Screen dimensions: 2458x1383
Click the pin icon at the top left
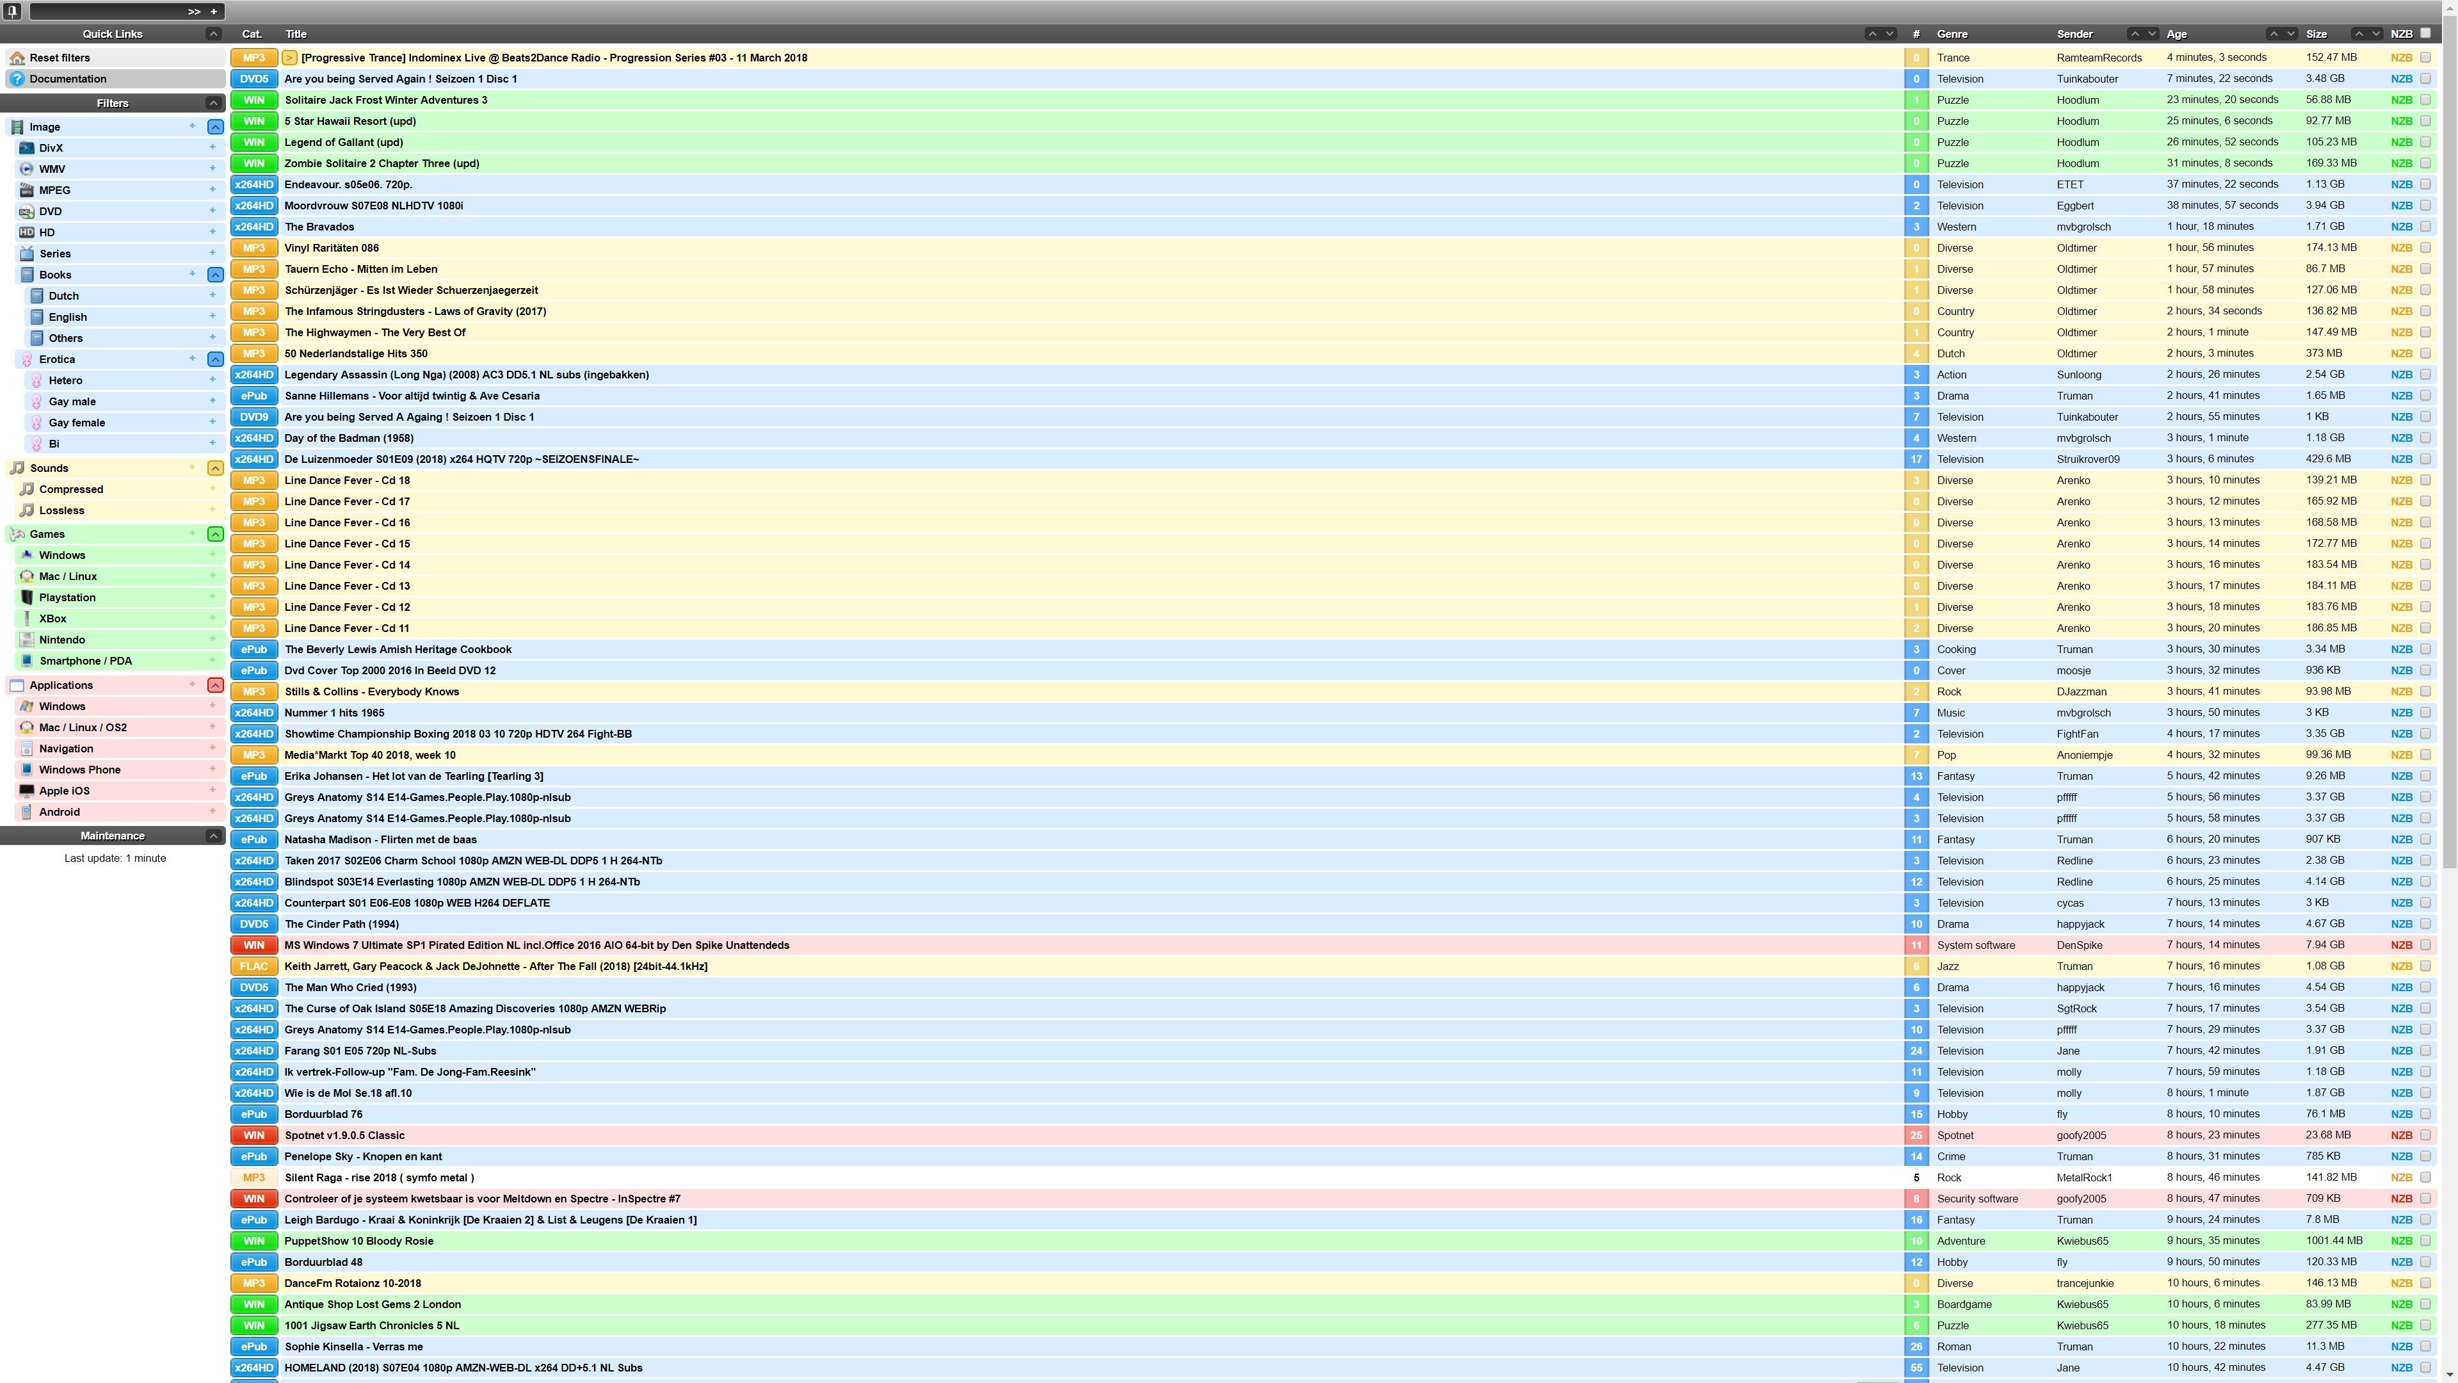pos(12,10)
